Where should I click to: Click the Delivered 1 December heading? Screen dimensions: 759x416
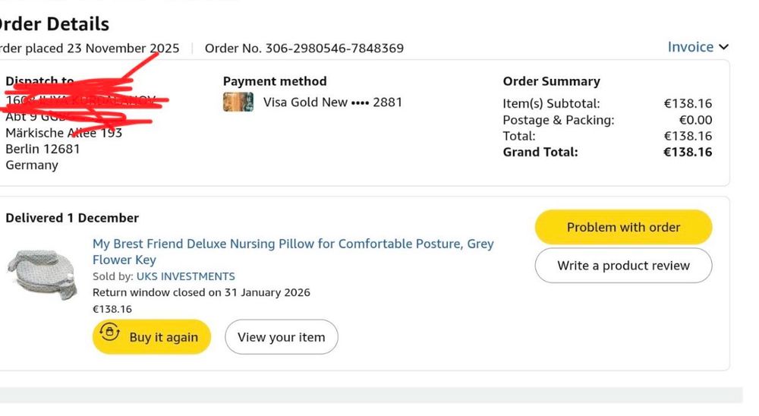pos(72,218)
